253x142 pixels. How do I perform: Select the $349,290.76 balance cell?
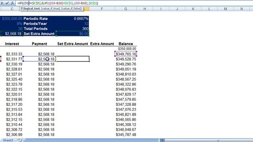coord(126,64)
